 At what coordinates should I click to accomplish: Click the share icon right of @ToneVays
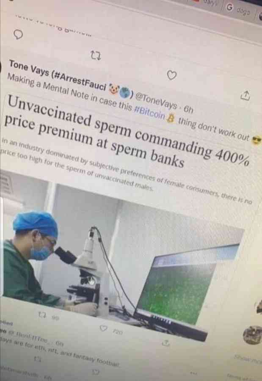pos(245,96)
